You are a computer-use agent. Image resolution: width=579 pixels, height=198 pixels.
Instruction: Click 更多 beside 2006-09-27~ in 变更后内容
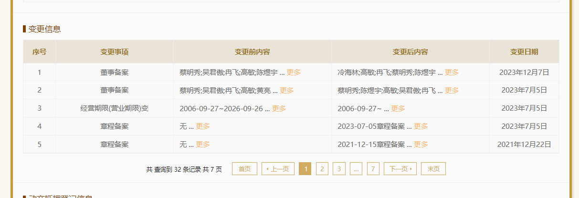click(x=398, y=108)
